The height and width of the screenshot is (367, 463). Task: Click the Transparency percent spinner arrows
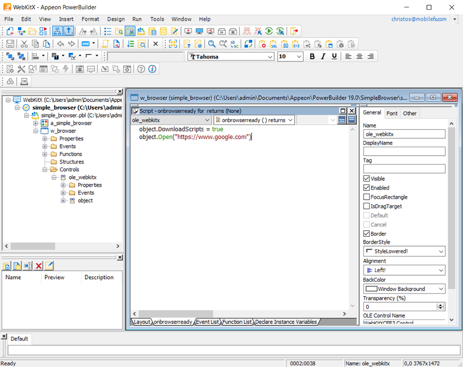click(x=440, y=307)
